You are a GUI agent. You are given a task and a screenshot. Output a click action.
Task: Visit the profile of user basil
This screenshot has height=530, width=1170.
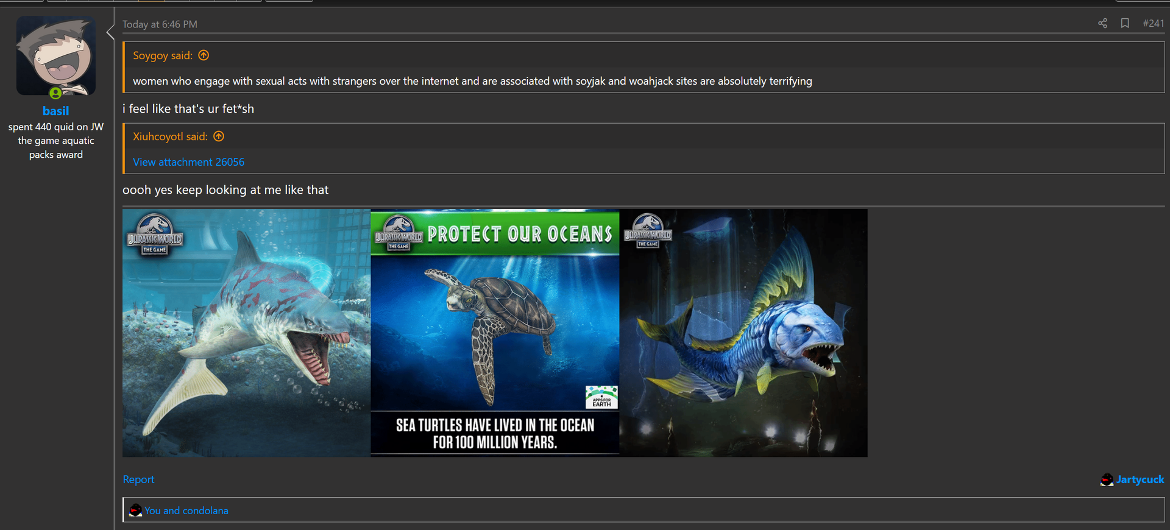(x=55, y=111)
